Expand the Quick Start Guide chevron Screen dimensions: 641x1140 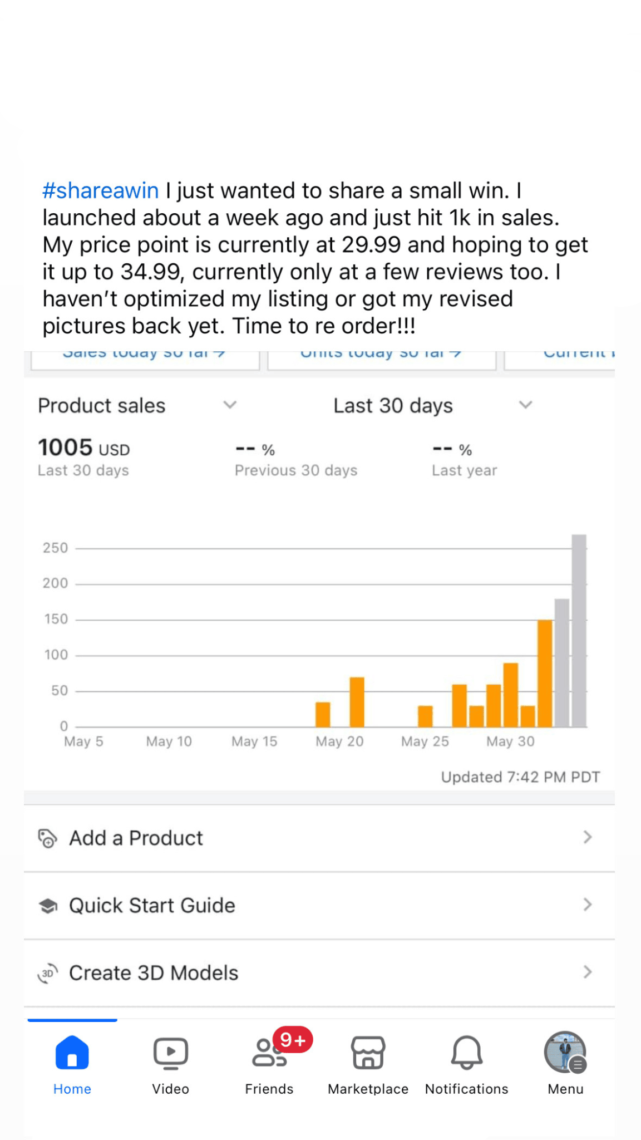tap(587, 905)
